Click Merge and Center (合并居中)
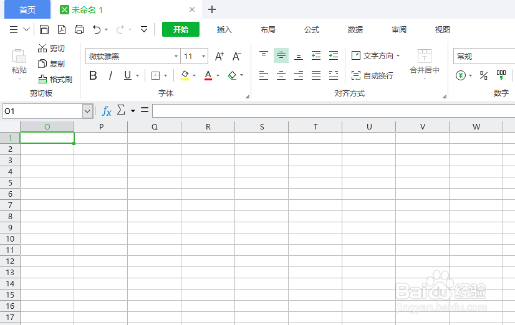 point(425,65)
